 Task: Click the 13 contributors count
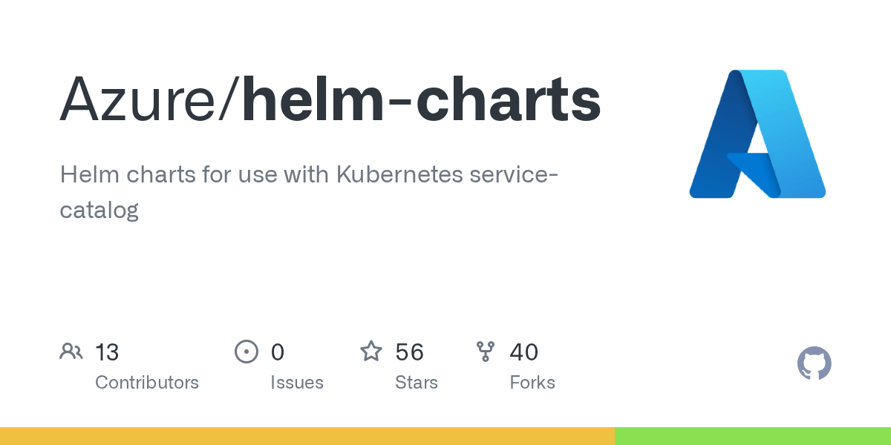pos(107,352)
